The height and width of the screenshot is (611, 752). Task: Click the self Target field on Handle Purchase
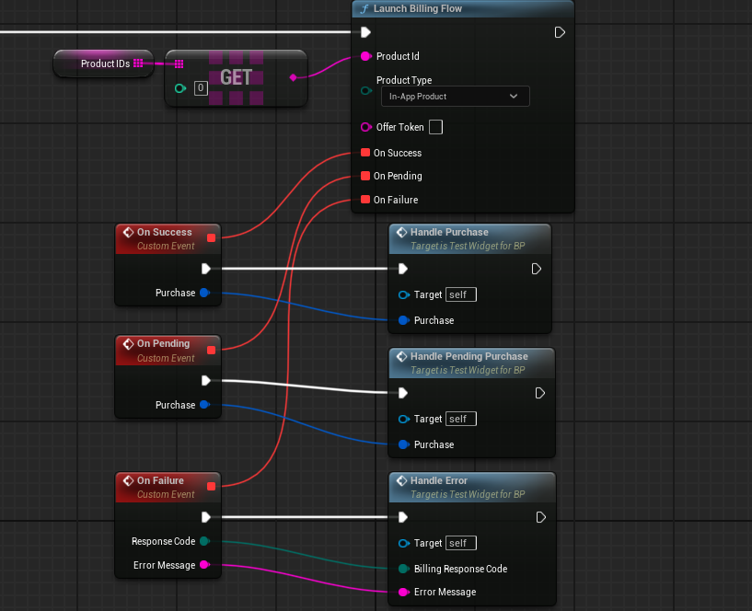pyautogui.click(x=460, y=294)
